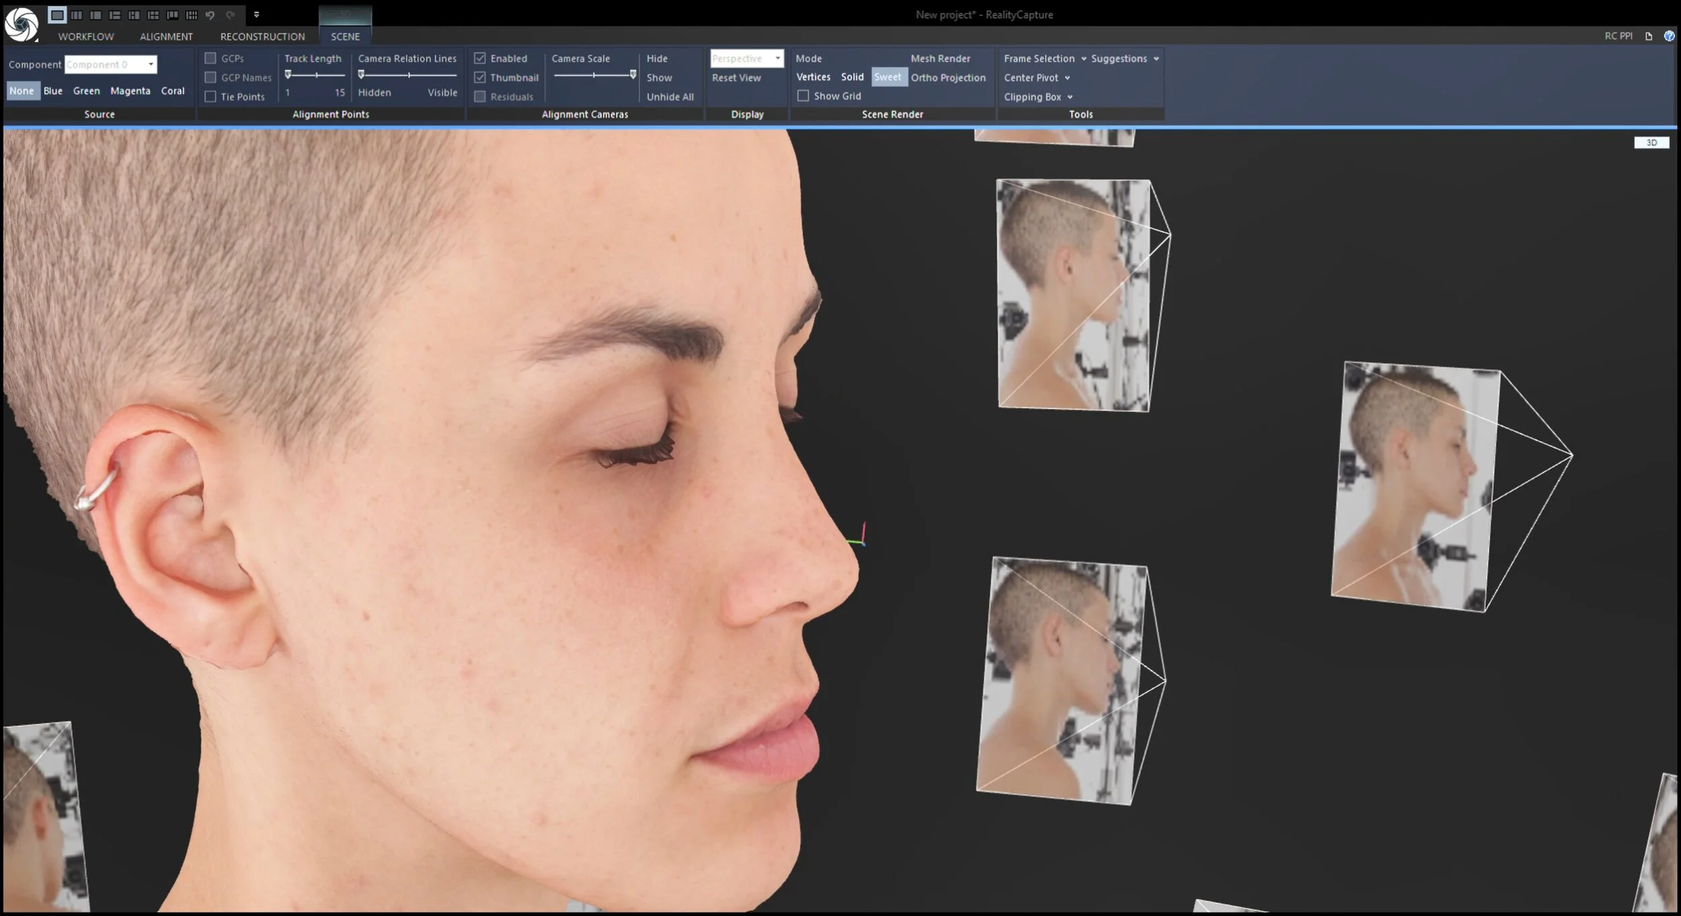Switch to three-column layout icon
Screen dimensions: 1681x916
coord(77,15)
